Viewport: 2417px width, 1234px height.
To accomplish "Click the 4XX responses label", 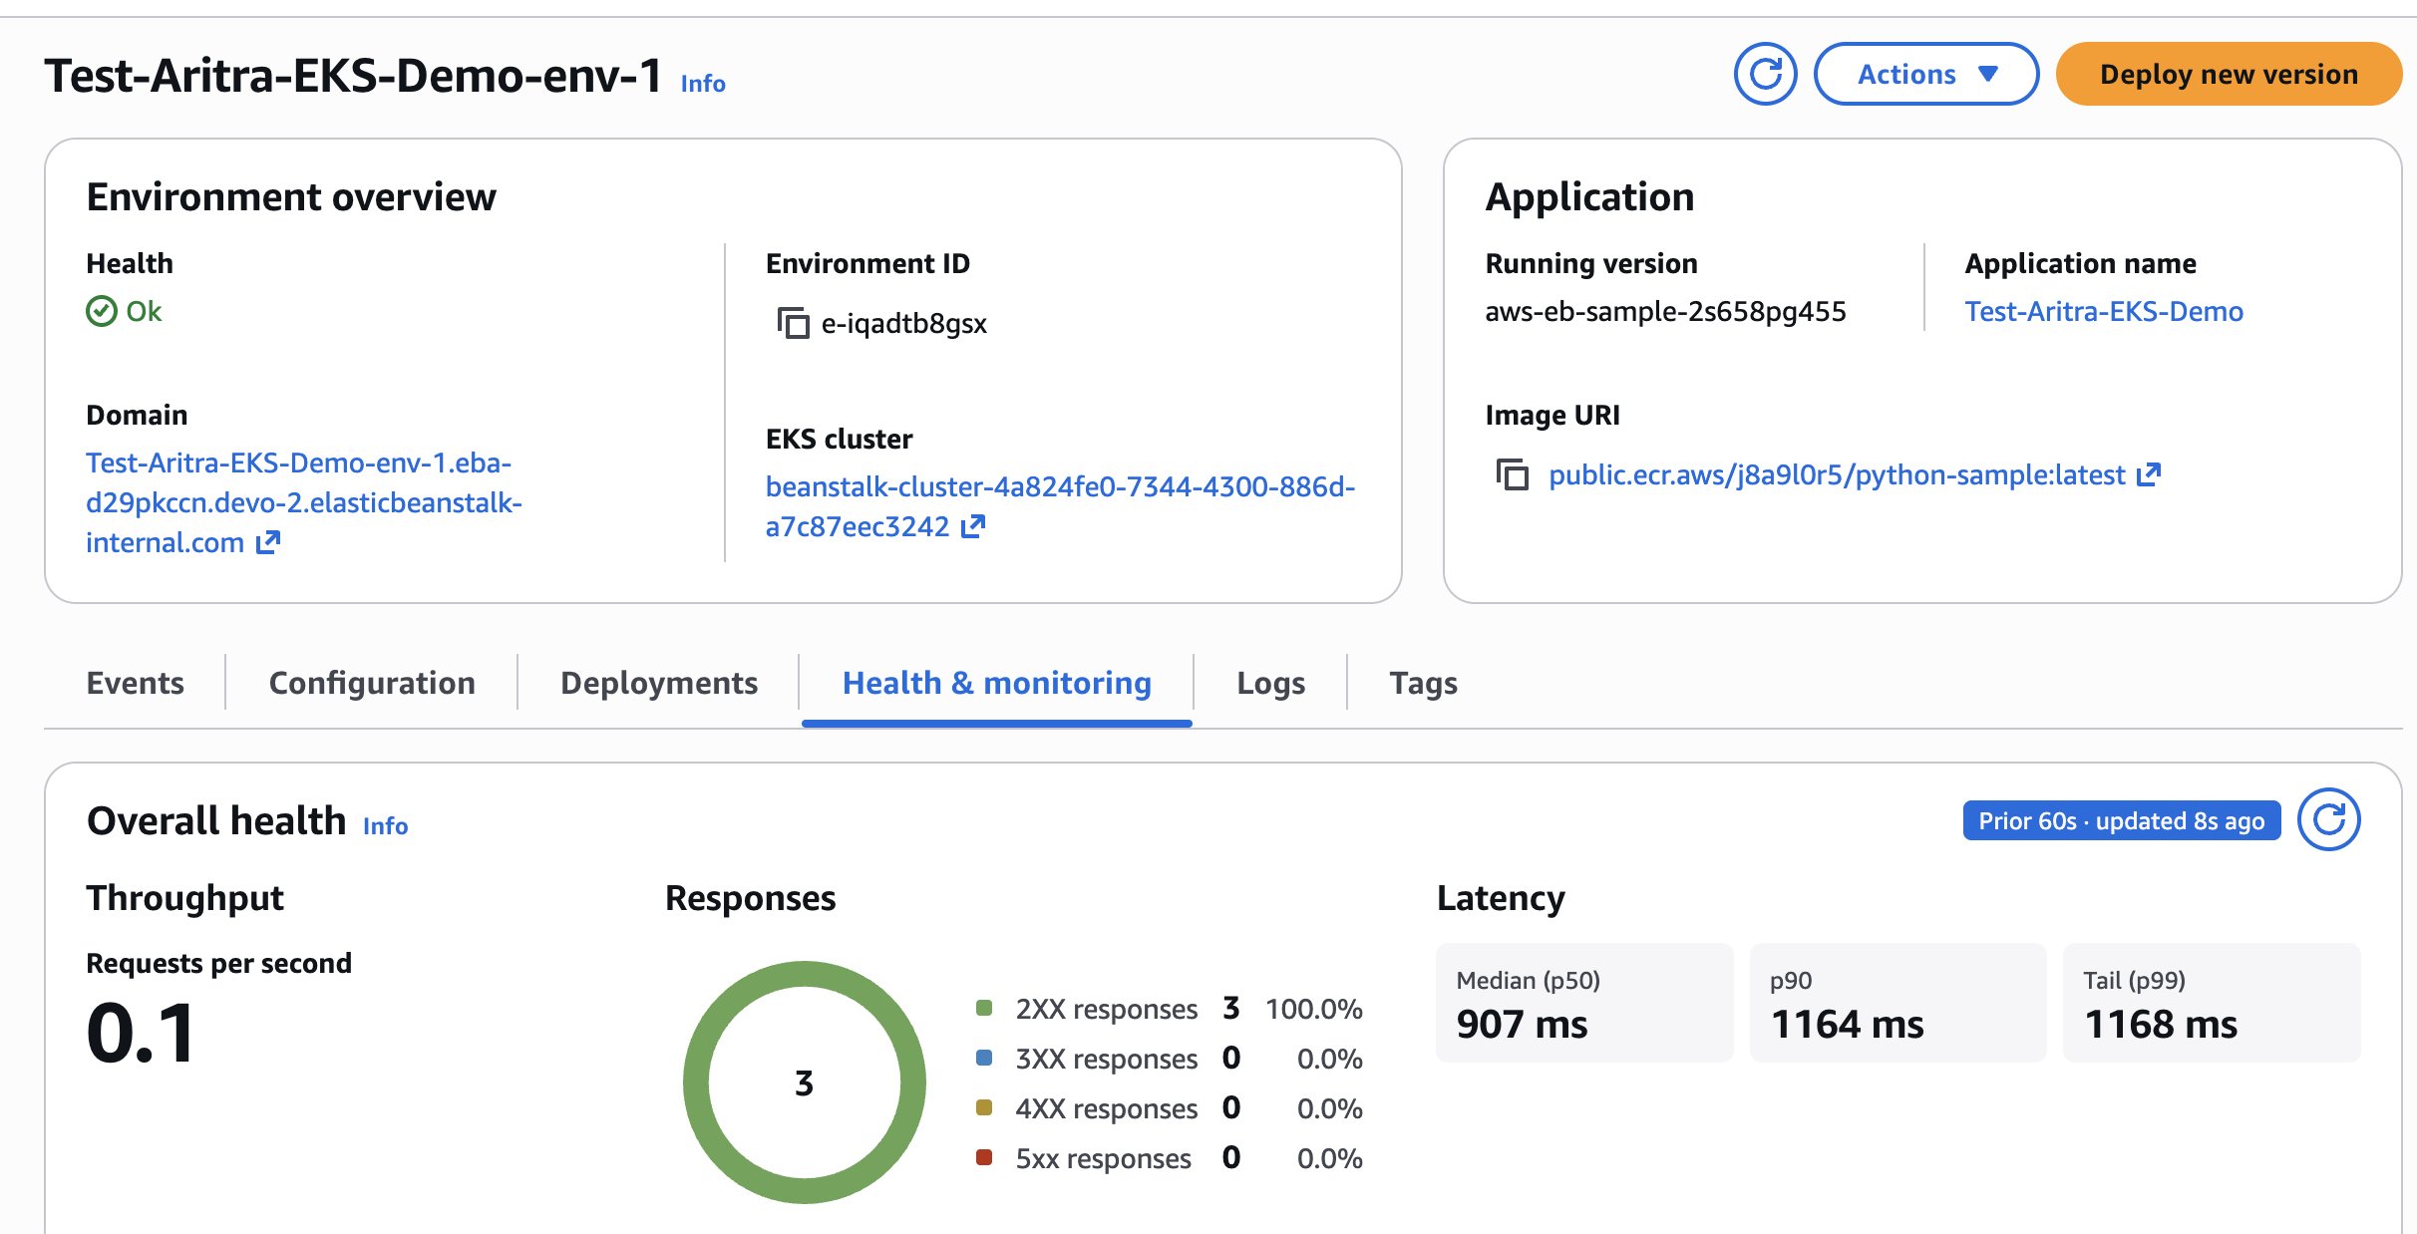I will click(x=1106, y=1108).
